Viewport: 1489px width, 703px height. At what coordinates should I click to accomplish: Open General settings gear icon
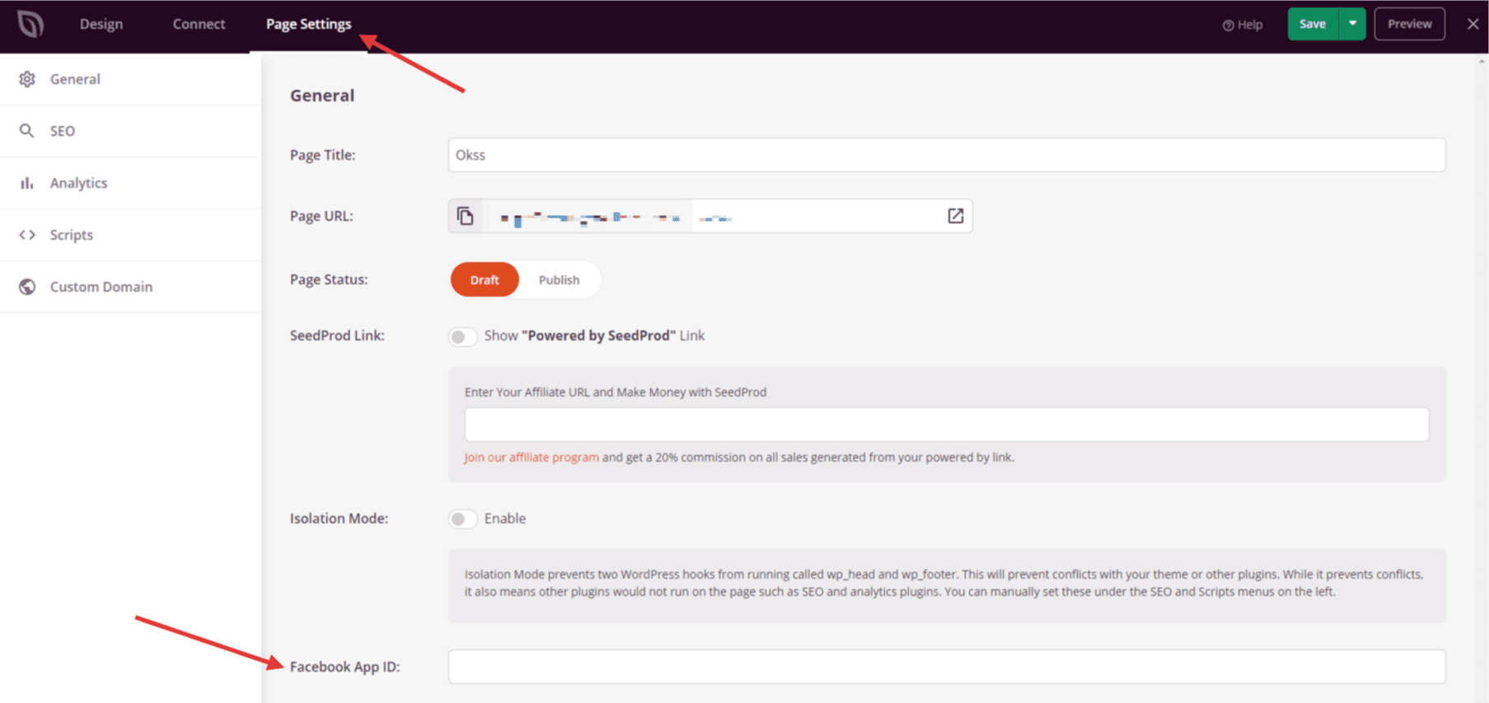[x=27, y=79]
